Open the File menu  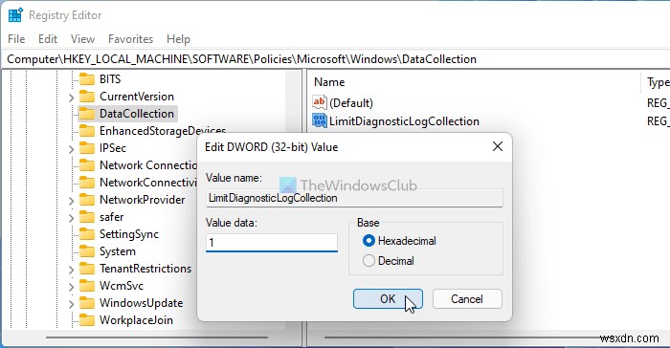(x=16, y=39)
